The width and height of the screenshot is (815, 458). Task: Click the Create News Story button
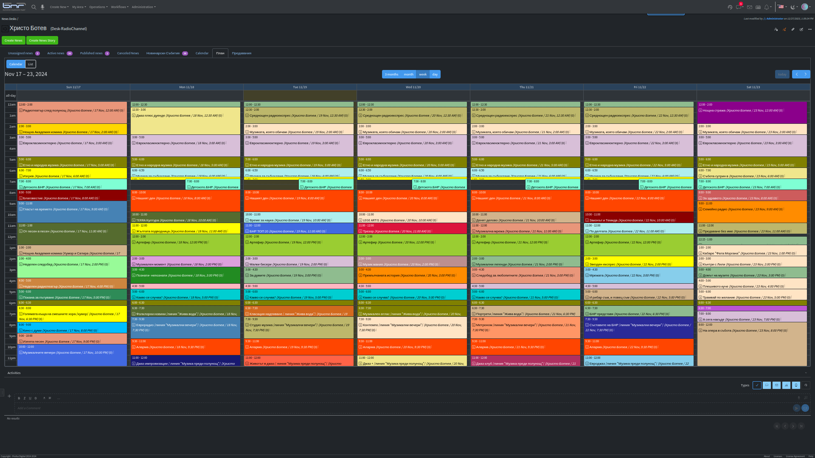[x=42, y=40]
